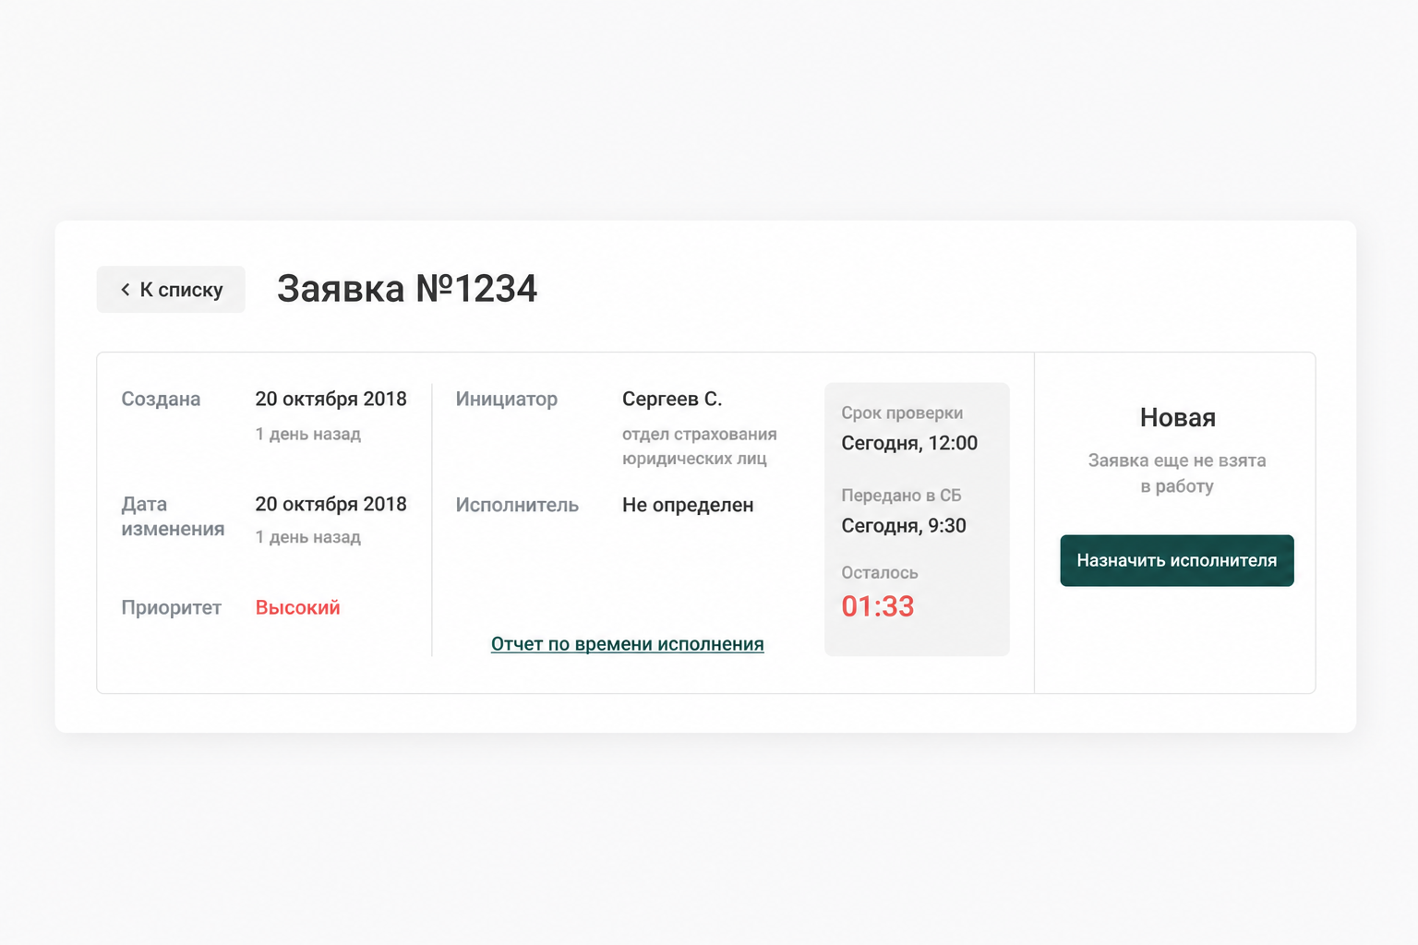Image resolution: width=1418 pixels, height=945 pixels.
Task: Click the status heading 'Новая'
Action: tap(1177, 417)
